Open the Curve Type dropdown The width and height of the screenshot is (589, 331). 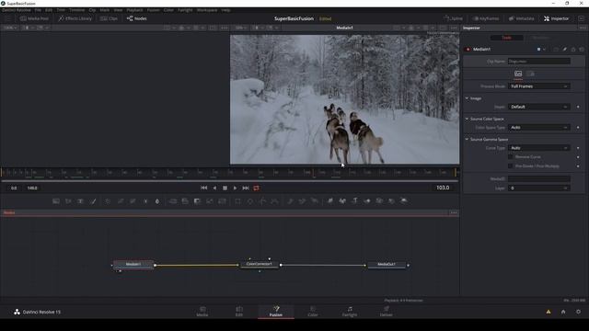tap(539, 148)
